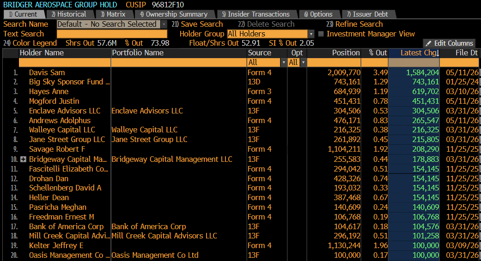The height and width of the screenshot is (261, 481).
Task: Open the Ownership Summary tab
Action: (174, 14)
